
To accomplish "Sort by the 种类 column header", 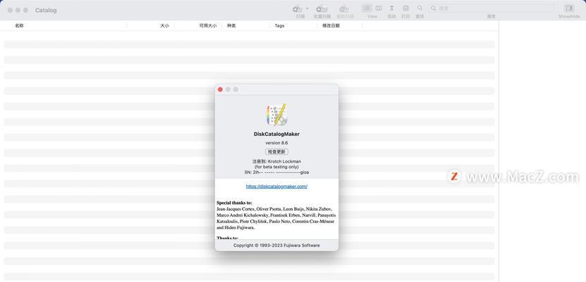I will [231, 26].
